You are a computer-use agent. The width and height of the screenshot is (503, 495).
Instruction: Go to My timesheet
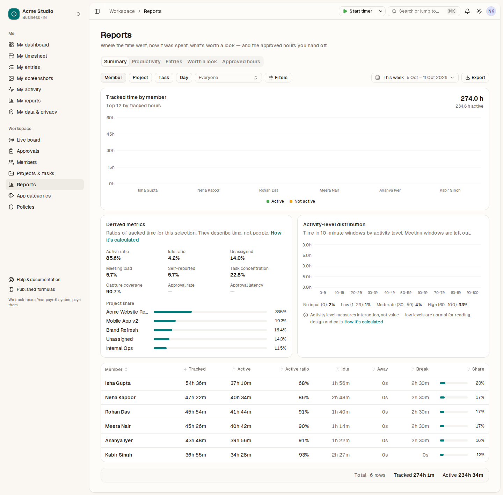click(x=45, y=56)
